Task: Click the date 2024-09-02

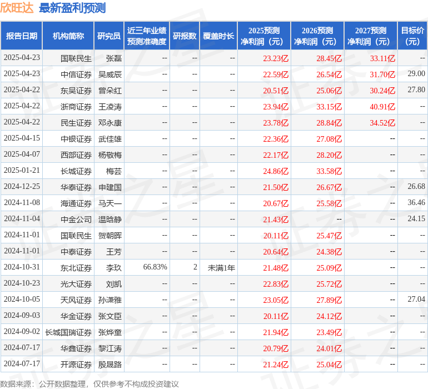Action: (x=22, y=331)
